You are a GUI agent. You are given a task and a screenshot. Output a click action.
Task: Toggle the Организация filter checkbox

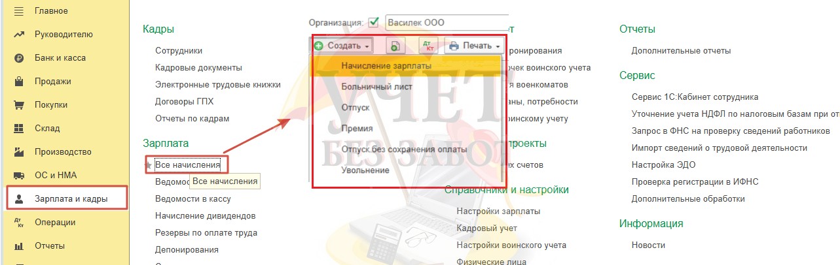[x=374, y=22]
